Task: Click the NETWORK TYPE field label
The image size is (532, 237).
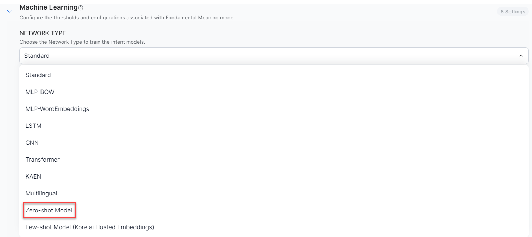Action: pos(43,33)
